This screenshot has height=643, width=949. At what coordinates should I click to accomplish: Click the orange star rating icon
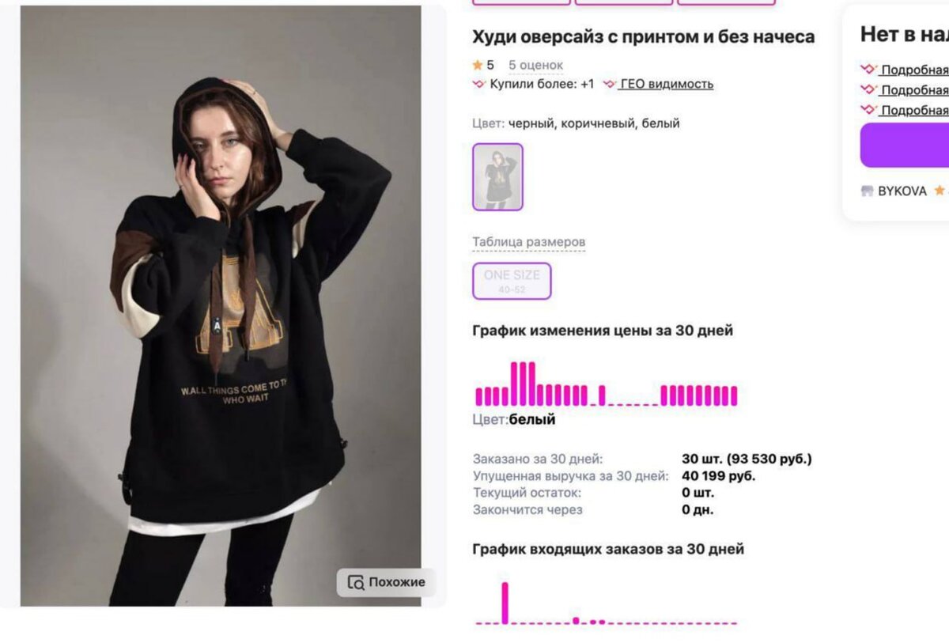click(478, 65)
